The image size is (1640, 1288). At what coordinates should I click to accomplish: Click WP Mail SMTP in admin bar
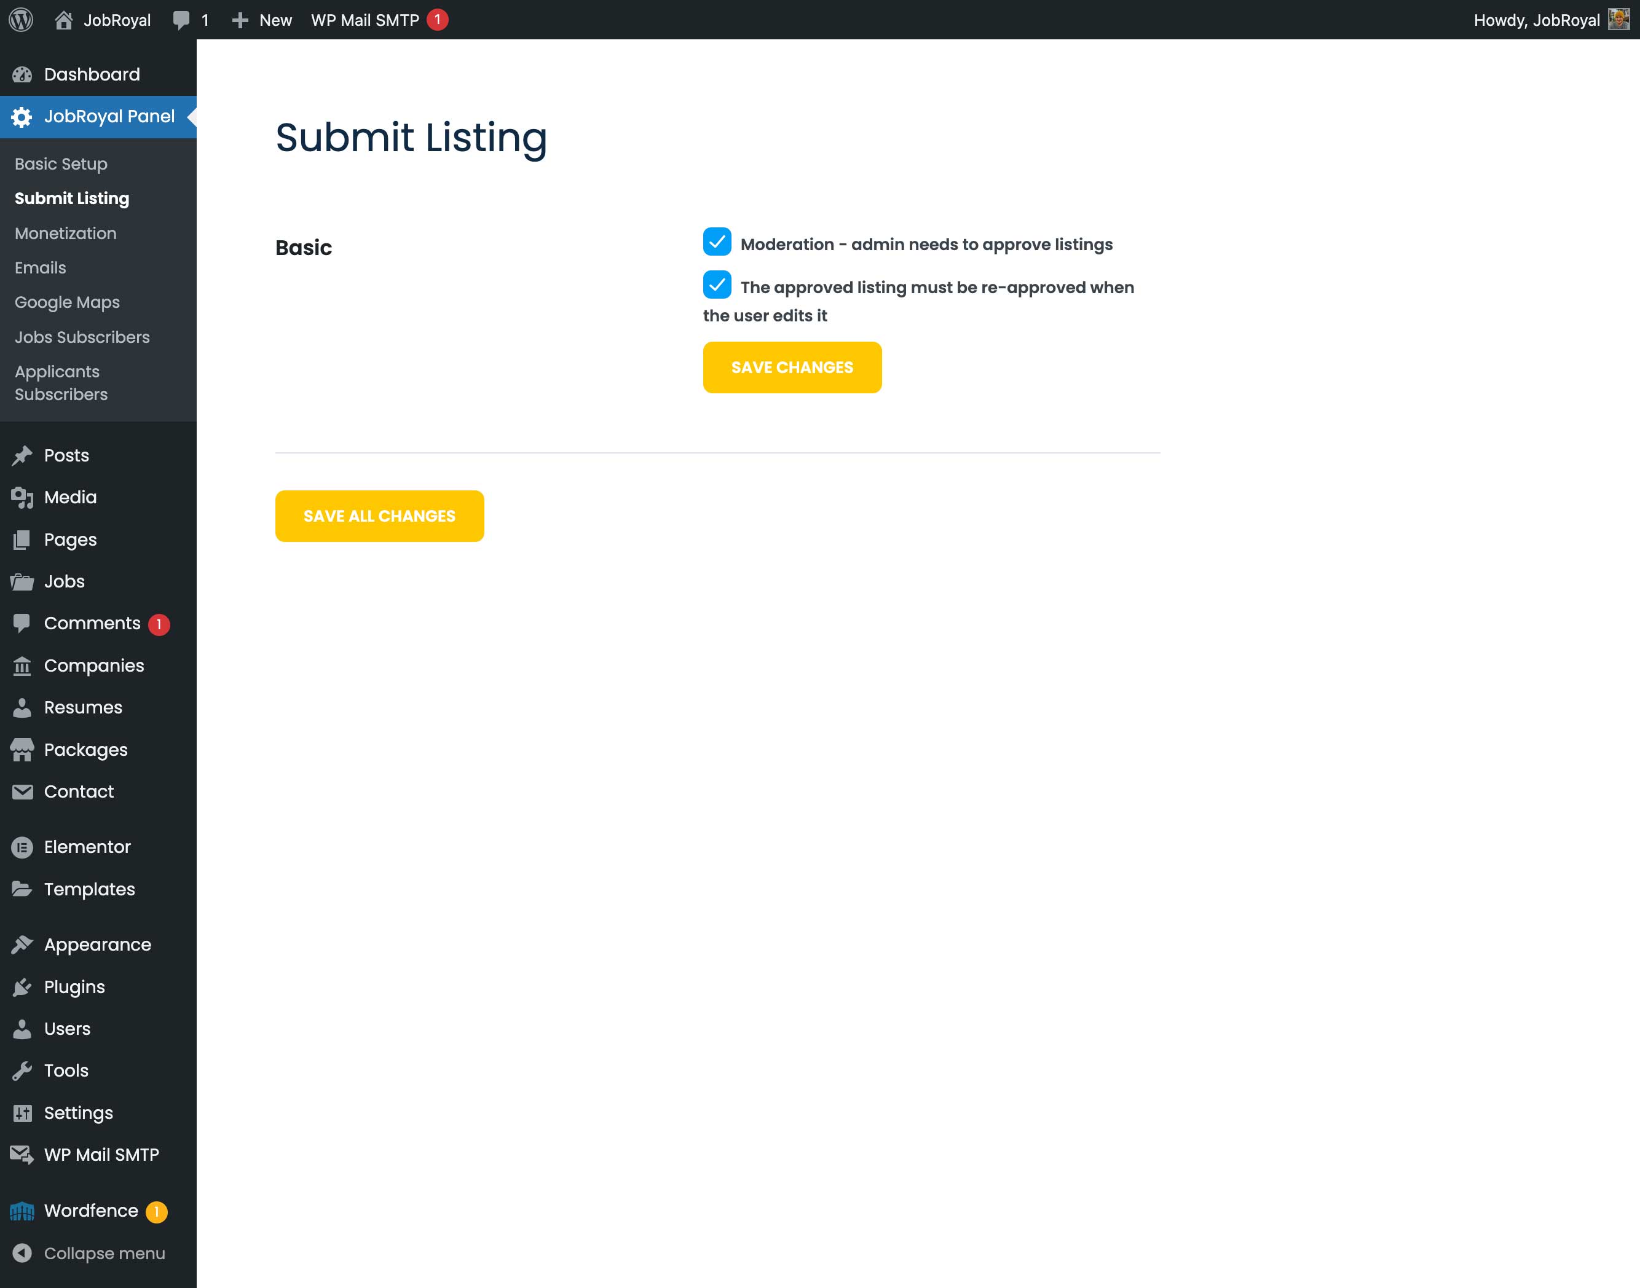[x=365, y=20]
